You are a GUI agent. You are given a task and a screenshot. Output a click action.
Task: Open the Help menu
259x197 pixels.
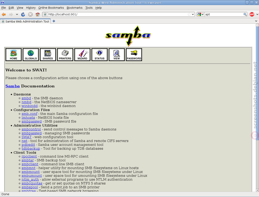point(98,8)
